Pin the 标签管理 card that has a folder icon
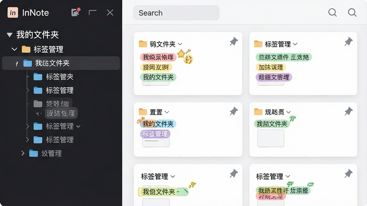Screen dimensions: 367x206 click(x=348, y=41)
